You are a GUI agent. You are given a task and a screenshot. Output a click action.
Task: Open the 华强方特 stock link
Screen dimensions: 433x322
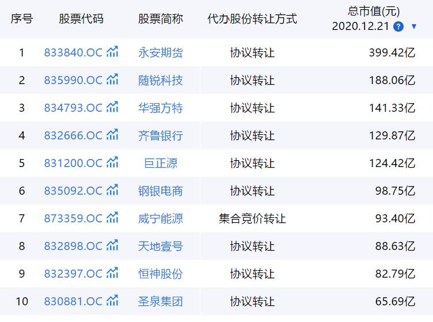pyautogui.click(x=161, y=108)
